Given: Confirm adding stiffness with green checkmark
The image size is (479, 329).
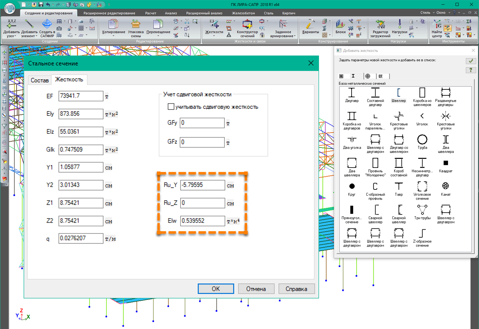Looking at the screenshot, I should pos(471,61).
